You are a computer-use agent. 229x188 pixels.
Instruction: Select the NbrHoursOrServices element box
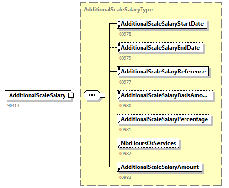pos(148,143)
